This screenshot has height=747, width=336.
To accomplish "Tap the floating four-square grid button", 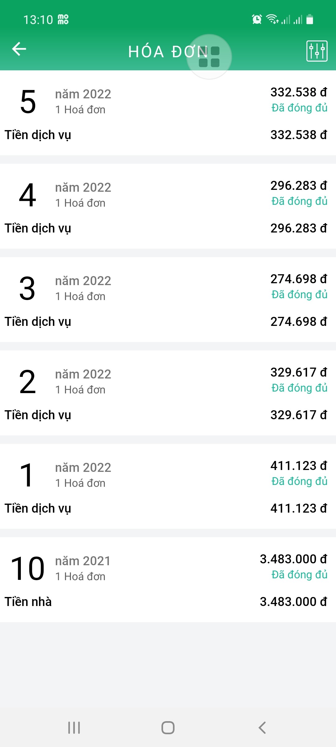I will tap(209, 57).
